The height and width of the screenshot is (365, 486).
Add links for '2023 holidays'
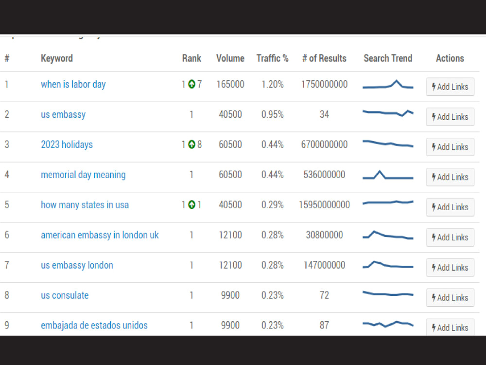click(450, 147)
